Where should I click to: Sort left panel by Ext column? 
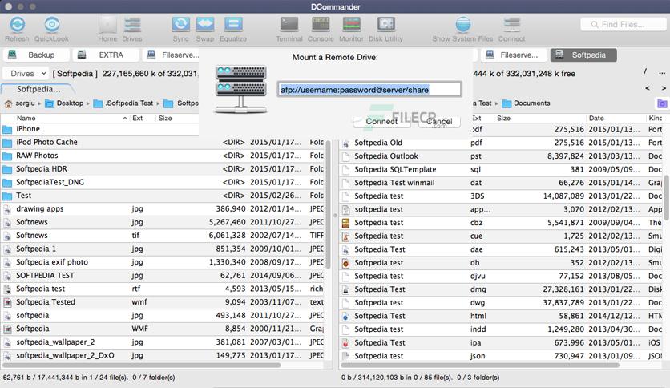141,118
